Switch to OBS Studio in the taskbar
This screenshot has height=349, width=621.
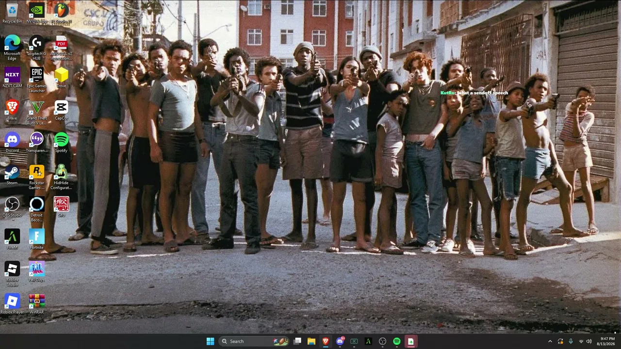(x=382, y=341)
